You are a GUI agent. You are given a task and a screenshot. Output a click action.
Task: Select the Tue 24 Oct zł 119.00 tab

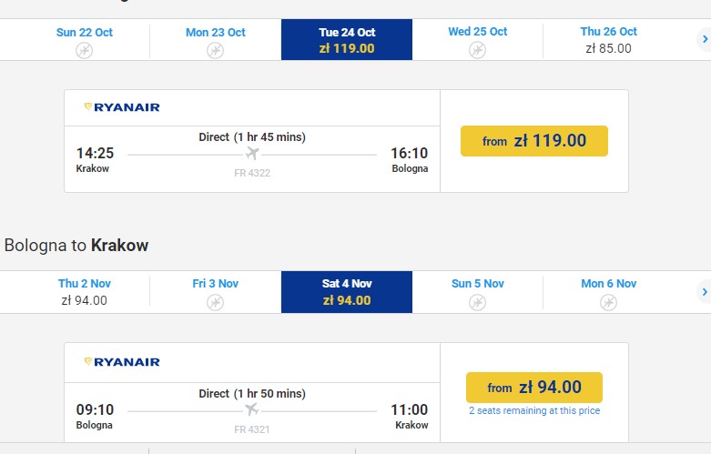point(347,40)
